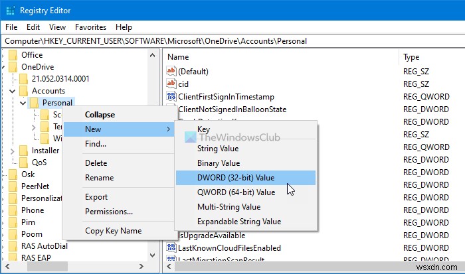Choose Delete from the context menu

[119, 163]
